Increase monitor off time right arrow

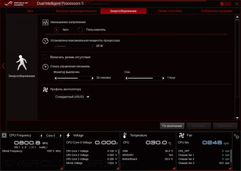coord(93,78)
